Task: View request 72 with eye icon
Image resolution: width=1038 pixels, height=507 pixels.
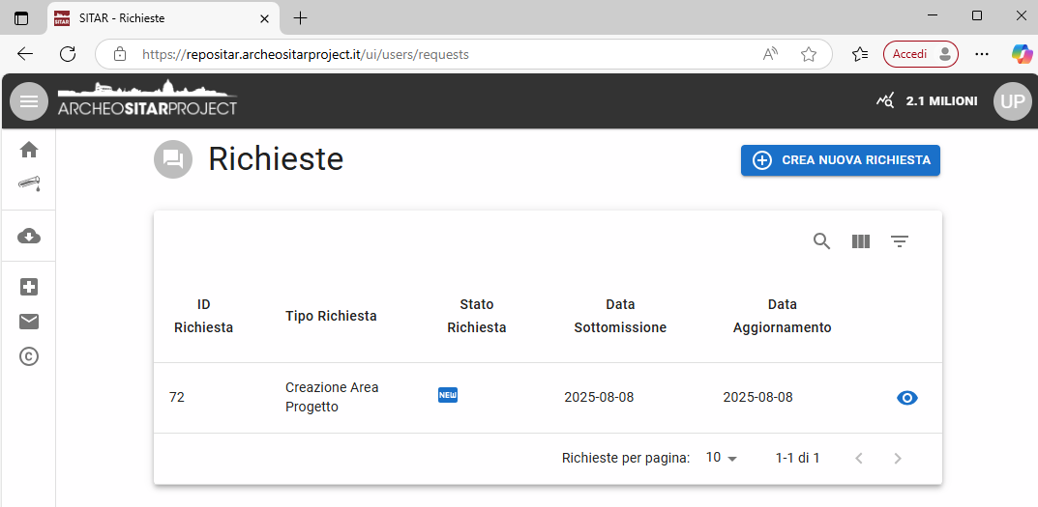Action: coord(906,398)
